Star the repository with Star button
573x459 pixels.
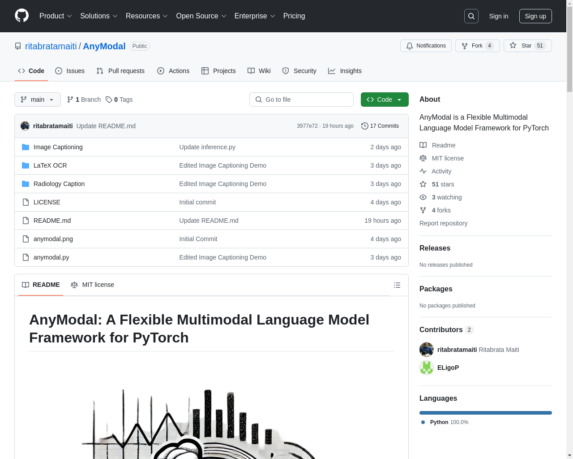click(528, 46)
